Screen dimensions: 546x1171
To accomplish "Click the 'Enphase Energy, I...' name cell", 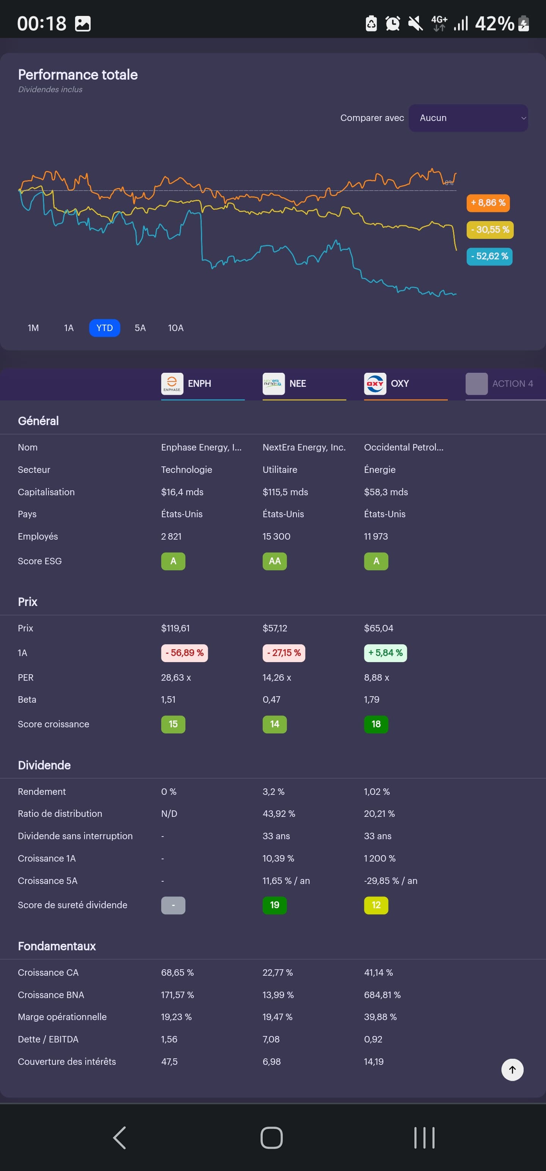I will coord(201,447).
